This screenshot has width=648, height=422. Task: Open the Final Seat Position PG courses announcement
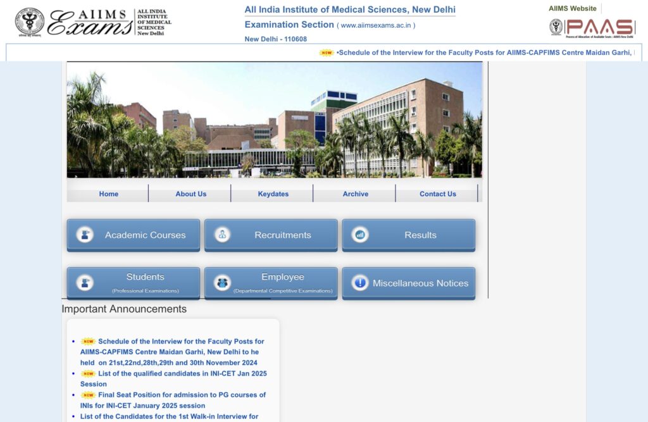(x=173, y=400)
